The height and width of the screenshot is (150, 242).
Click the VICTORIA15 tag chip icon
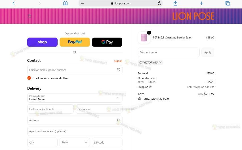[141, 62]
